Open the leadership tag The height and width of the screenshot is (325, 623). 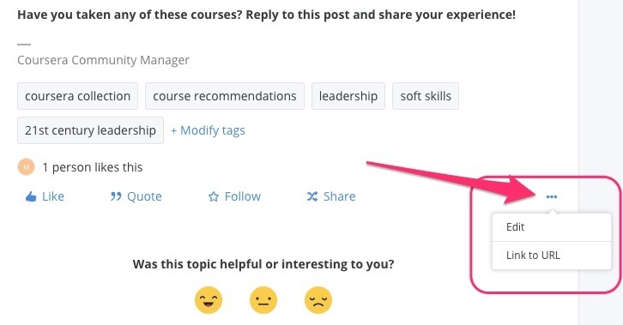(x=348, y=96)
